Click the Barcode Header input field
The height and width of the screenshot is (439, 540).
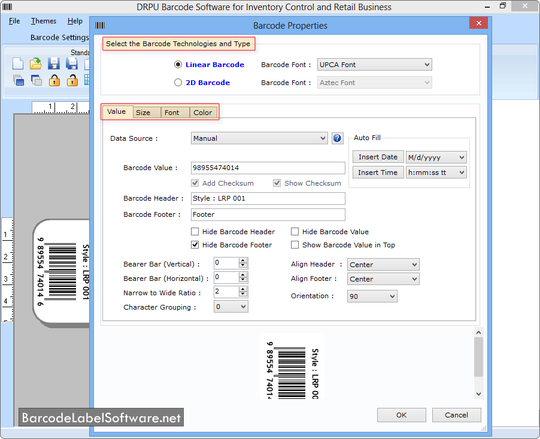point(268,198)
